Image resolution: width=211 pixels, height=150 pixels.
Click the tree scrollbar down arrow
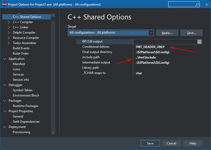[53, 133]
